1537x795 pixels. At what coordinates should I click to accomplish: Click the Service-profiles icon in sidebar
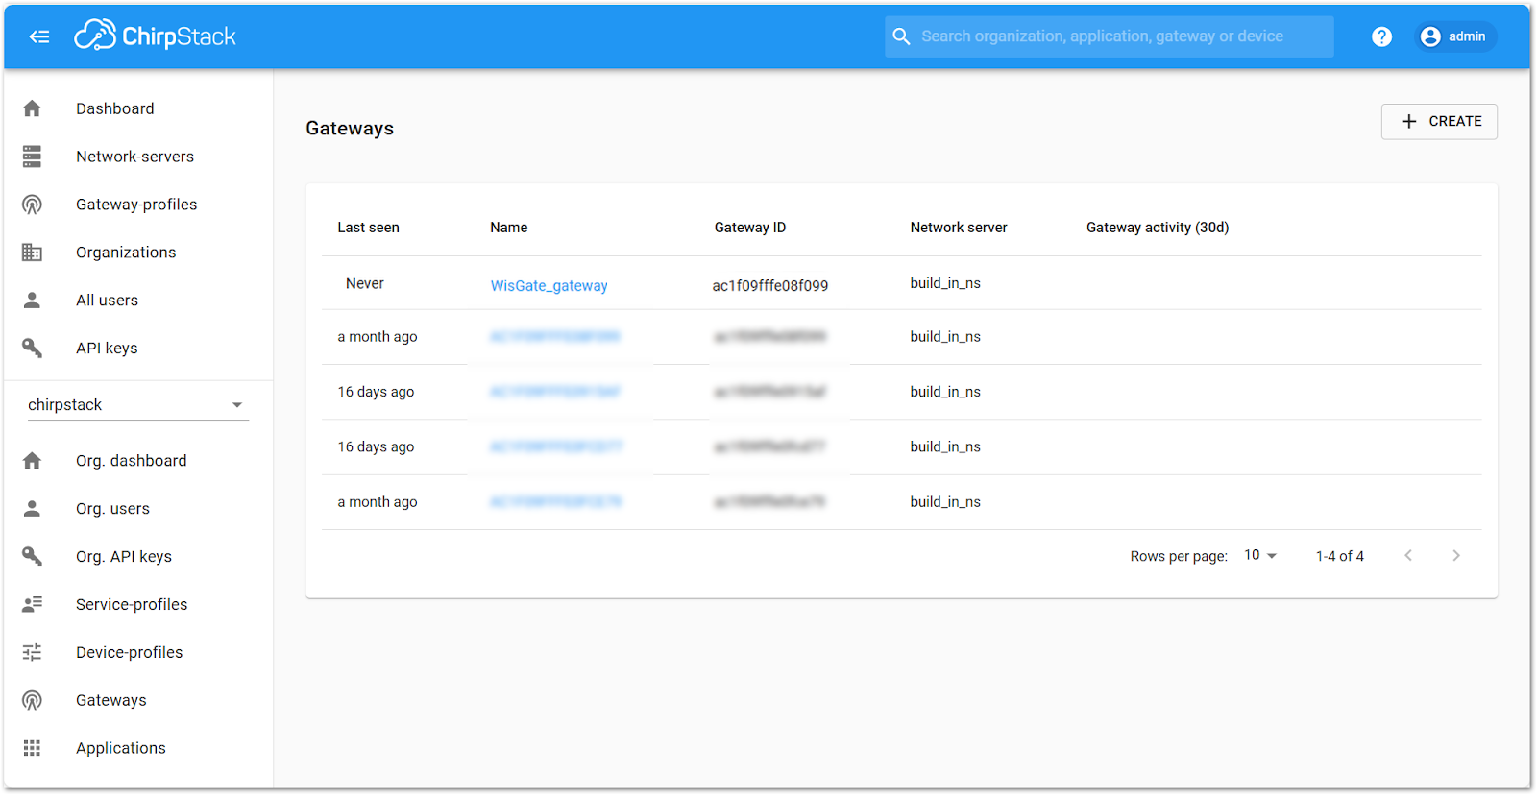33,604
